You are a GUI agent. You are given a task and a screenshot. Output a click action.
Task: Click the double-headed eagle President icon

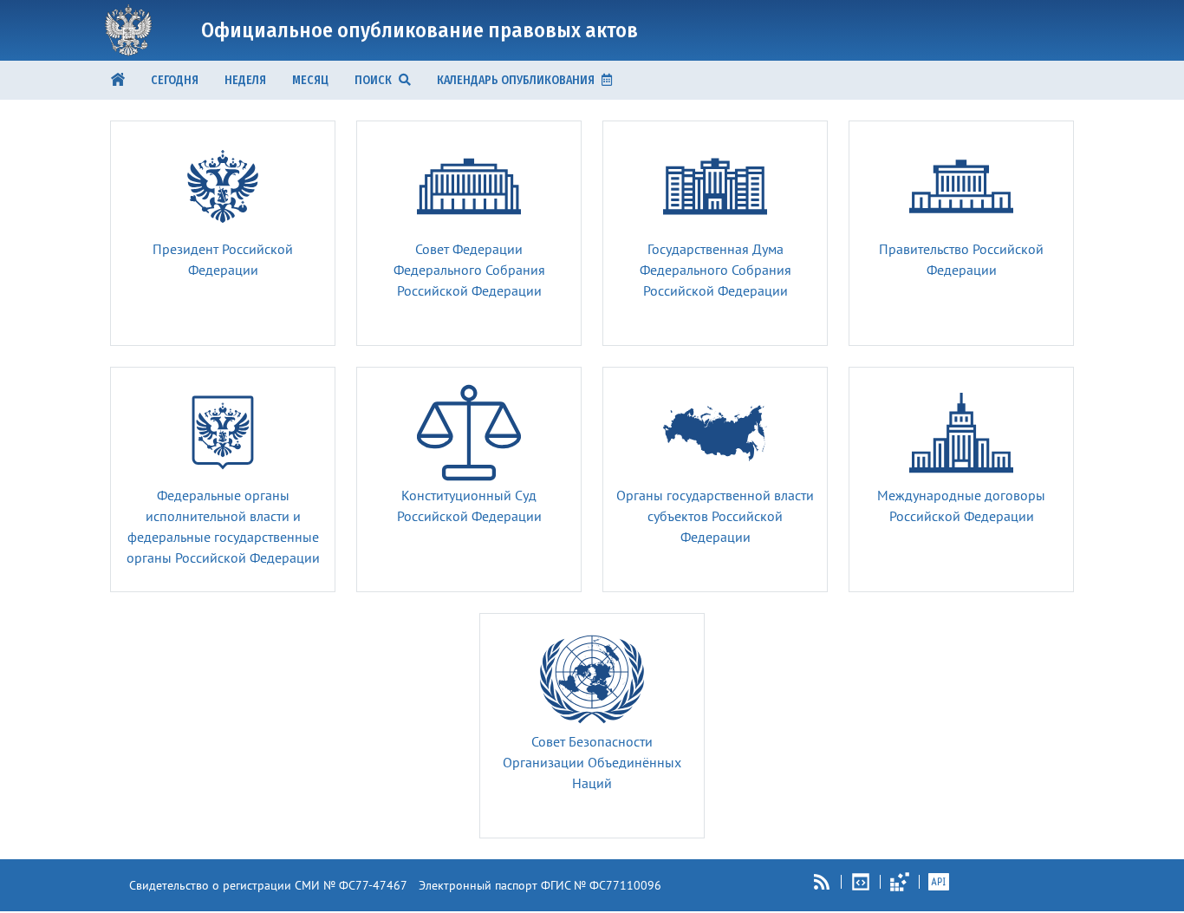[223, 186]
